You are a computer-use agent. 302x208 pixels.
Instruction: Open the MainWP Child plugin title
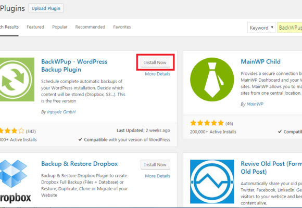click(x=260, y=61)
